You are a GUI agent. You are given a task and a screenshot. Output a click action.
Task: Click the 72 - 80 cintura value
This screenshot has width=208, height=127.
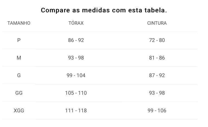157,40
